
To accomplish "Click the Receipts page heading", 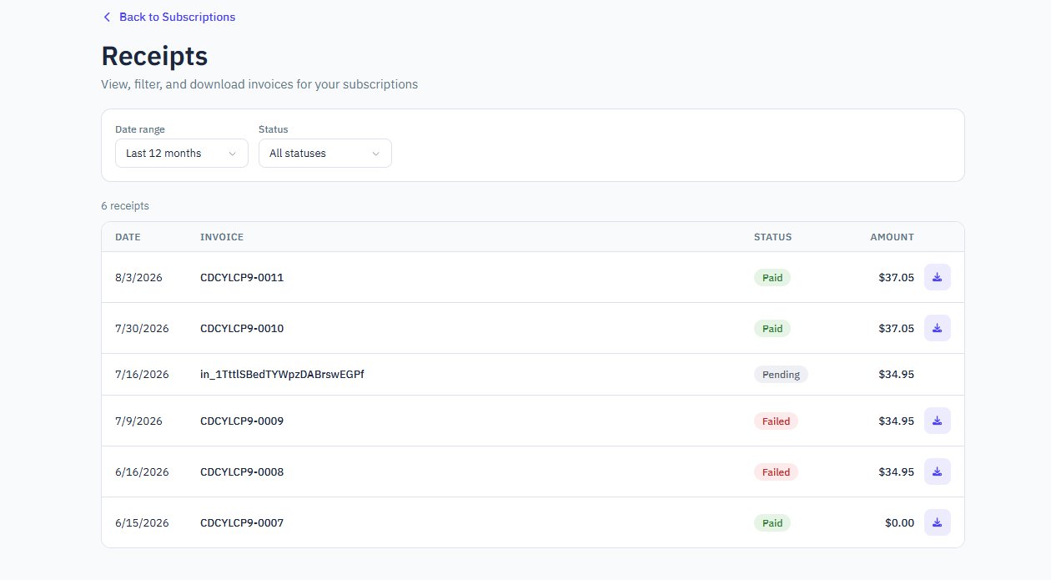I will click(154, 56).
